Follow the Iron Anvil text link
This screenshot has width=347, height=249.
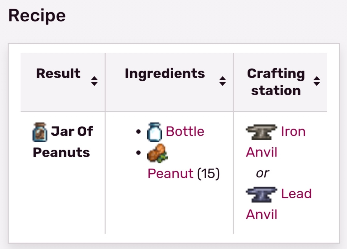pyautogui.click(x=293, y=132)
